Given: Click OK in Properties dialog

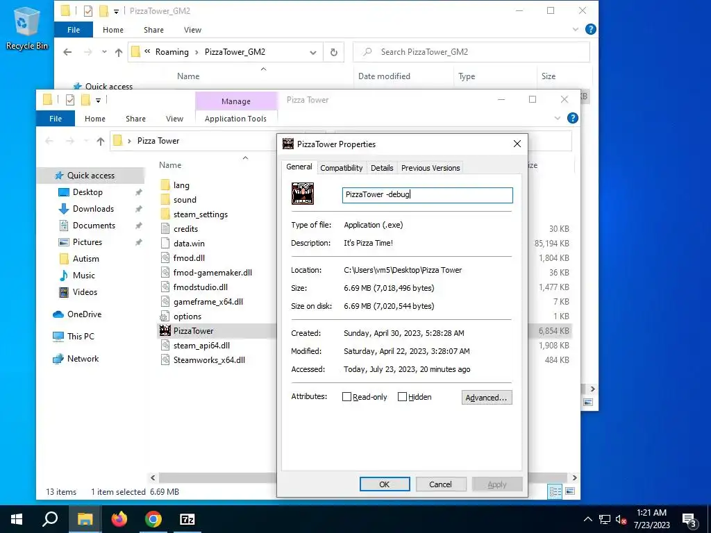Looking at the screenshot, I should [x=385, y=484].
